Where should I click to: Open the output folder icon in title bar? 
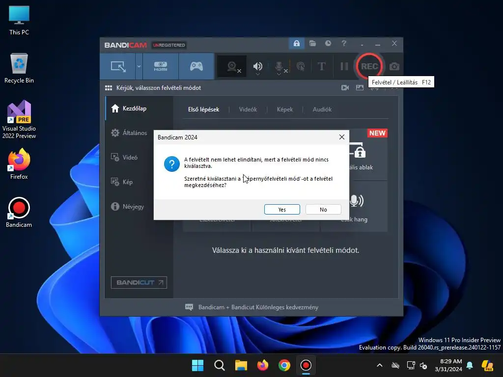pos(312,43)
